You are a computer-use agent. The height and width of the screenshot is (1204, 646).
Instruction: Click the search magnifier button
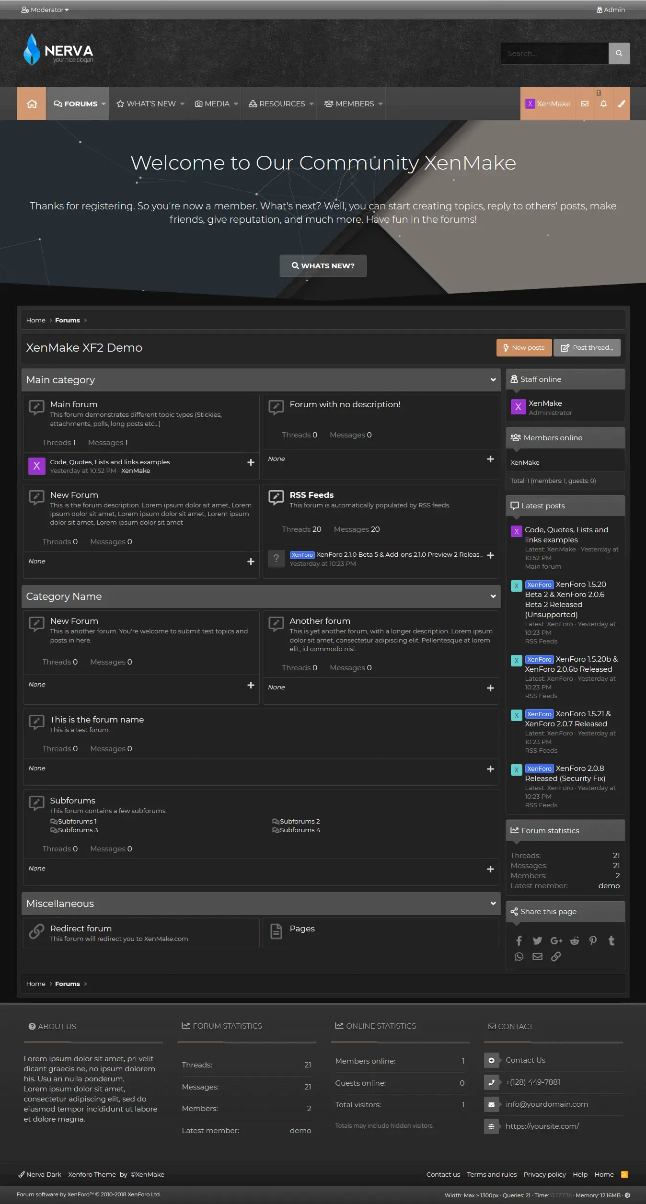[619, 53]
